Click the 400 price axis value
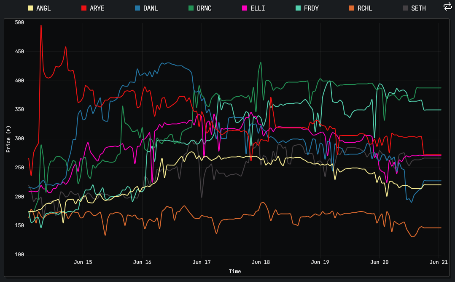The width and height of the screenshot is (455, 282). pos(19,81)
